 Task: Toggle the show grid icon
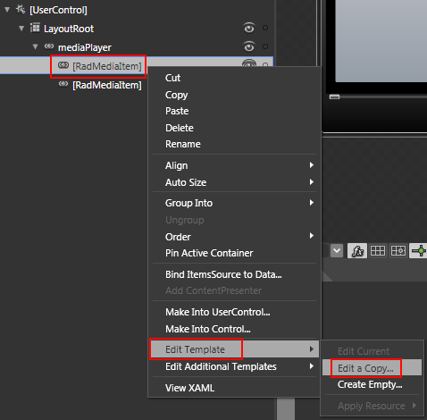pyautogui.click(x=378, y=251)
